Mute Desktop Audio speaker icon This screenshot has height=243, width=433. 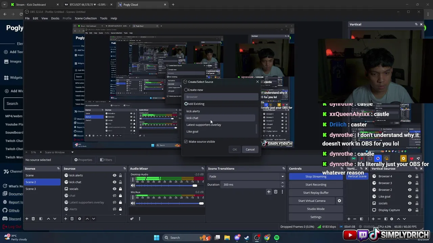pos(133,186)
